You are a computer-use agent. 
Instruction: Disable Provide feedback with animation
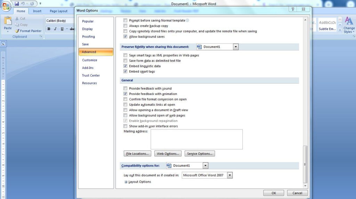(x=125, y=94)
